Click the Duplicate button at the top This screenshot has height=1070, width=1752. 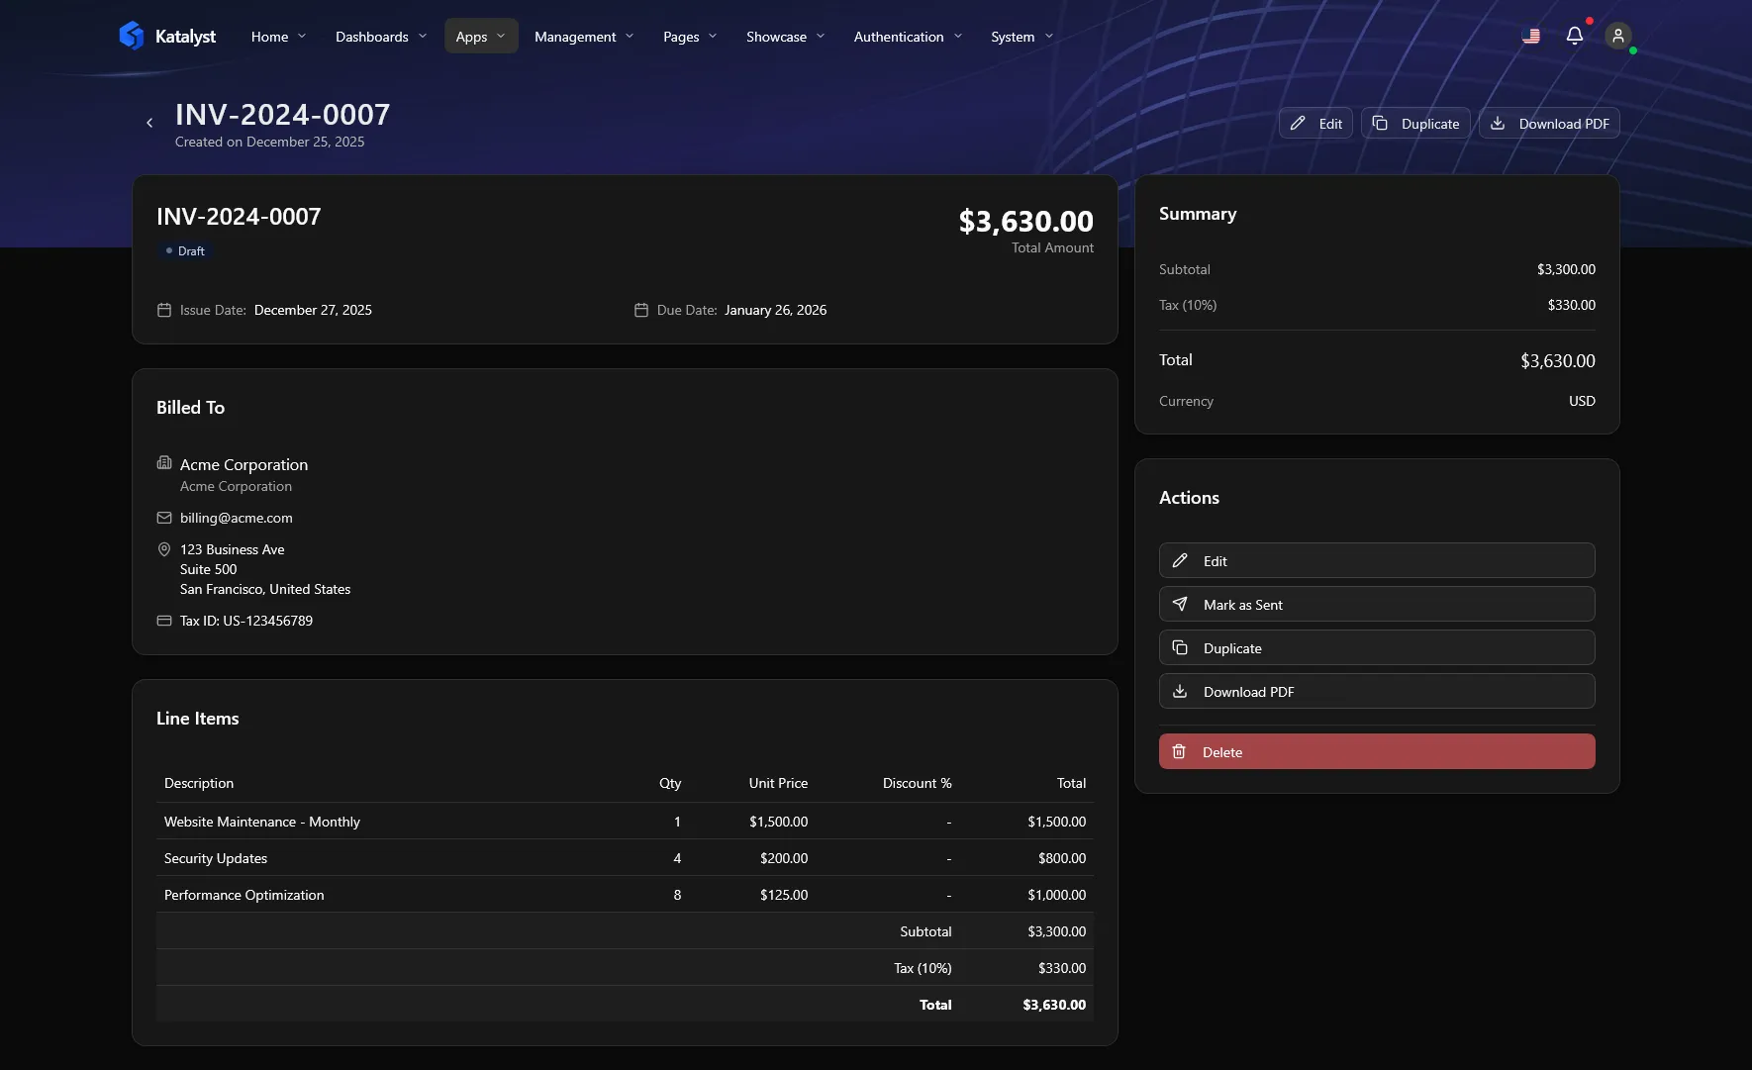pyautogui.click(x=1415, y=123)
